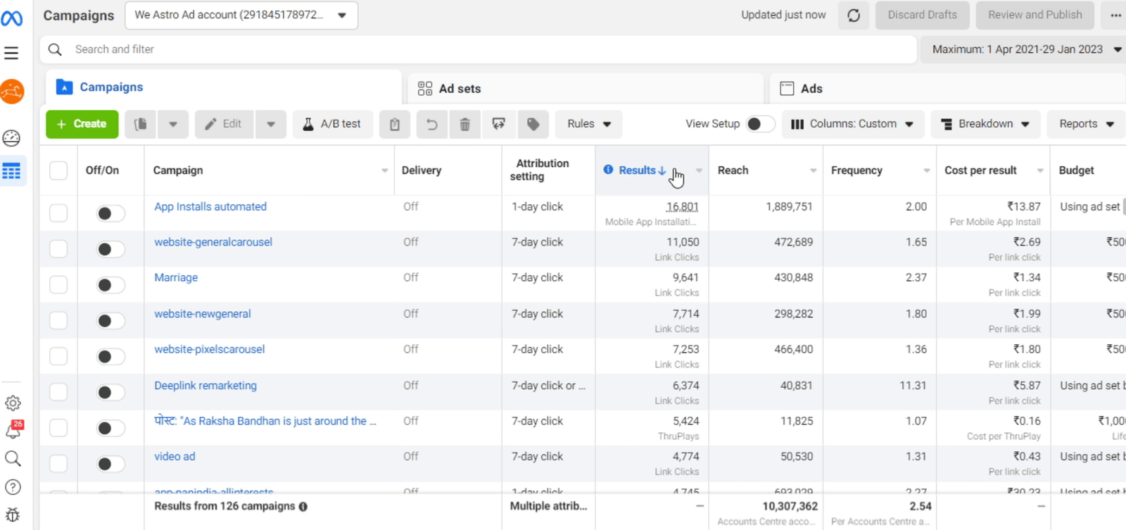Click the undo arrow icon
The width and height of the screenshot is (1126, 530).
click(x=431, y=125)
